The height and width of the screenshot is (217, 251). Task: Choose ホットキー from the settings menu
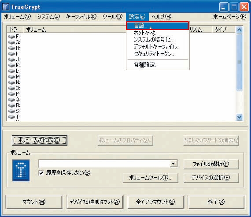click(158, 33)
